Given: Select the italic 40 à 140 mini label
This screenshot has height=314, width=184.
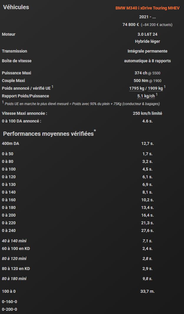Looking at the screenshot, I should point(14,241).
